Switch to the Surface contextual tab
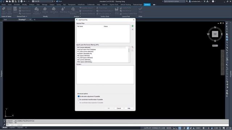The width and height of the screenshot is (232, 130). tap(147, 5)
